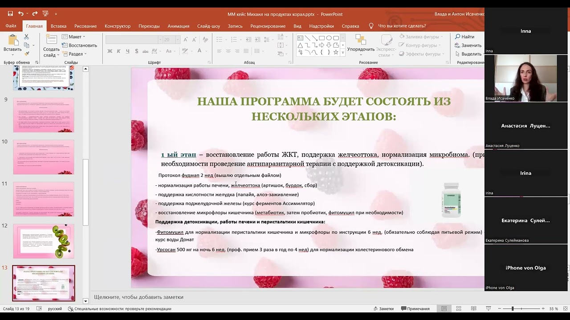Open spell check icon in status bar

point(39,308)
